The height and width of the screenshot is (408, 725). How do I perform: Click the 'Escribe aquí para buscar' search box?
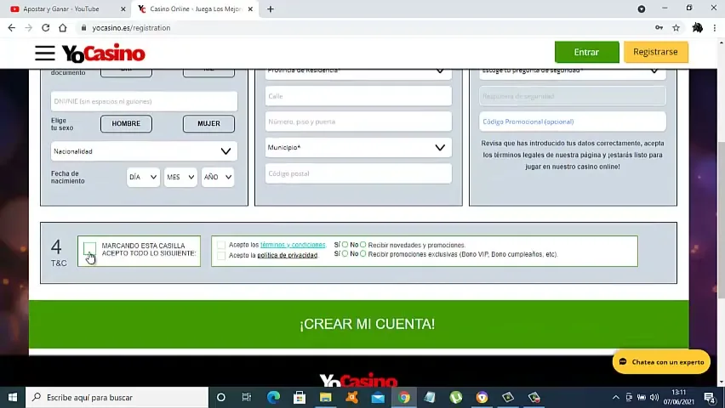117,397
